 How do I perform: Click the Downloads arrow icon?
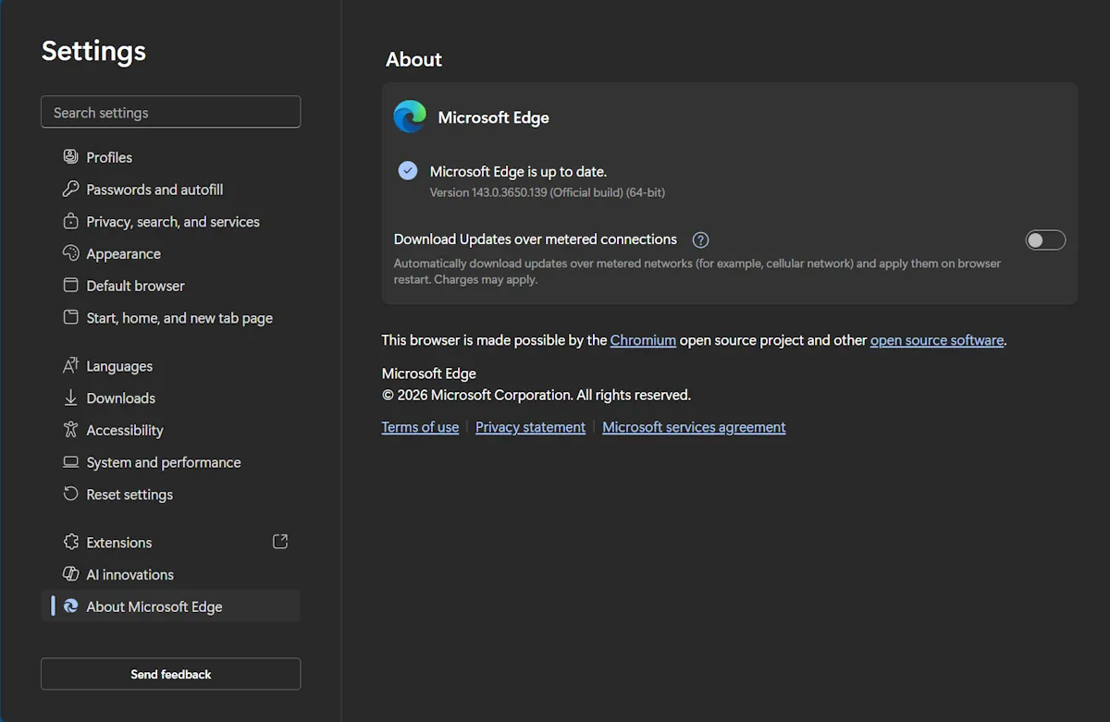tap(70, 398)
